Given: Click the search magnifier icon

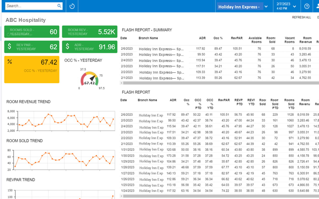Looking at the screenshot, I should pyautogui.click(x=59, y=6).
